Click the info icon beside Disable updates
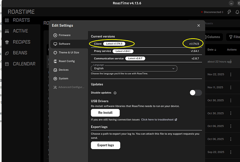 [x=115, y=93]
